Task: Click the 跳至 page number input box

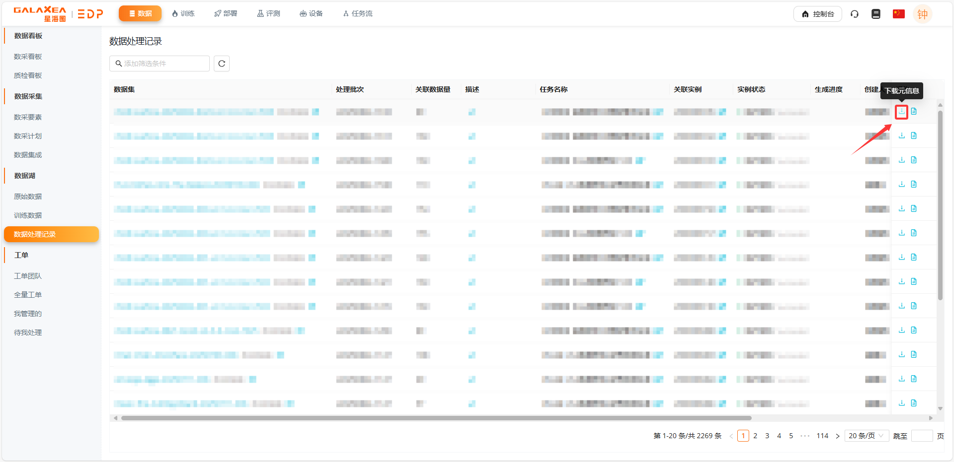Action: point(922,436)
